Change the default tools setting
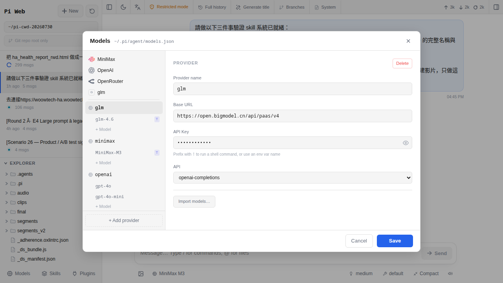 (x=393, y=274)
